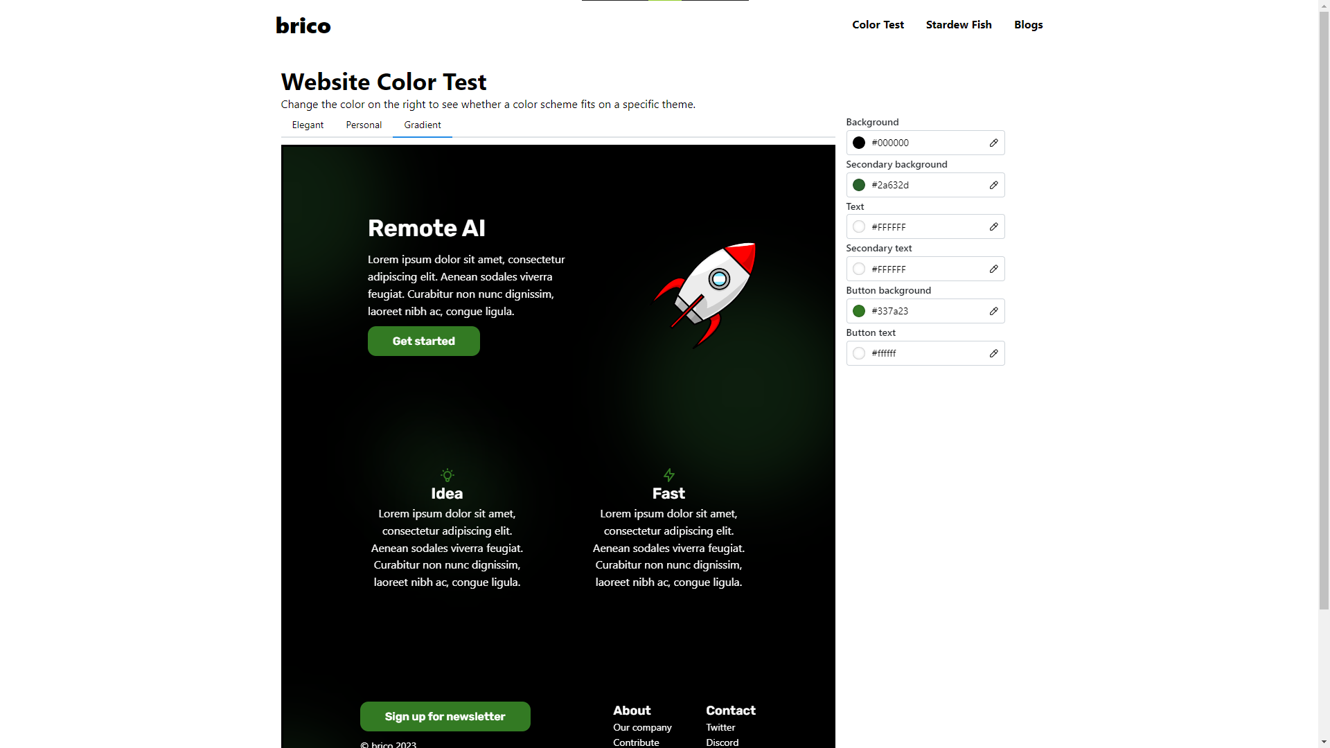This screenshot has height=748, width=1330.
Task: Switch to the Elegant theme tab
Action: pyautogui.click(x=308, y=125)
